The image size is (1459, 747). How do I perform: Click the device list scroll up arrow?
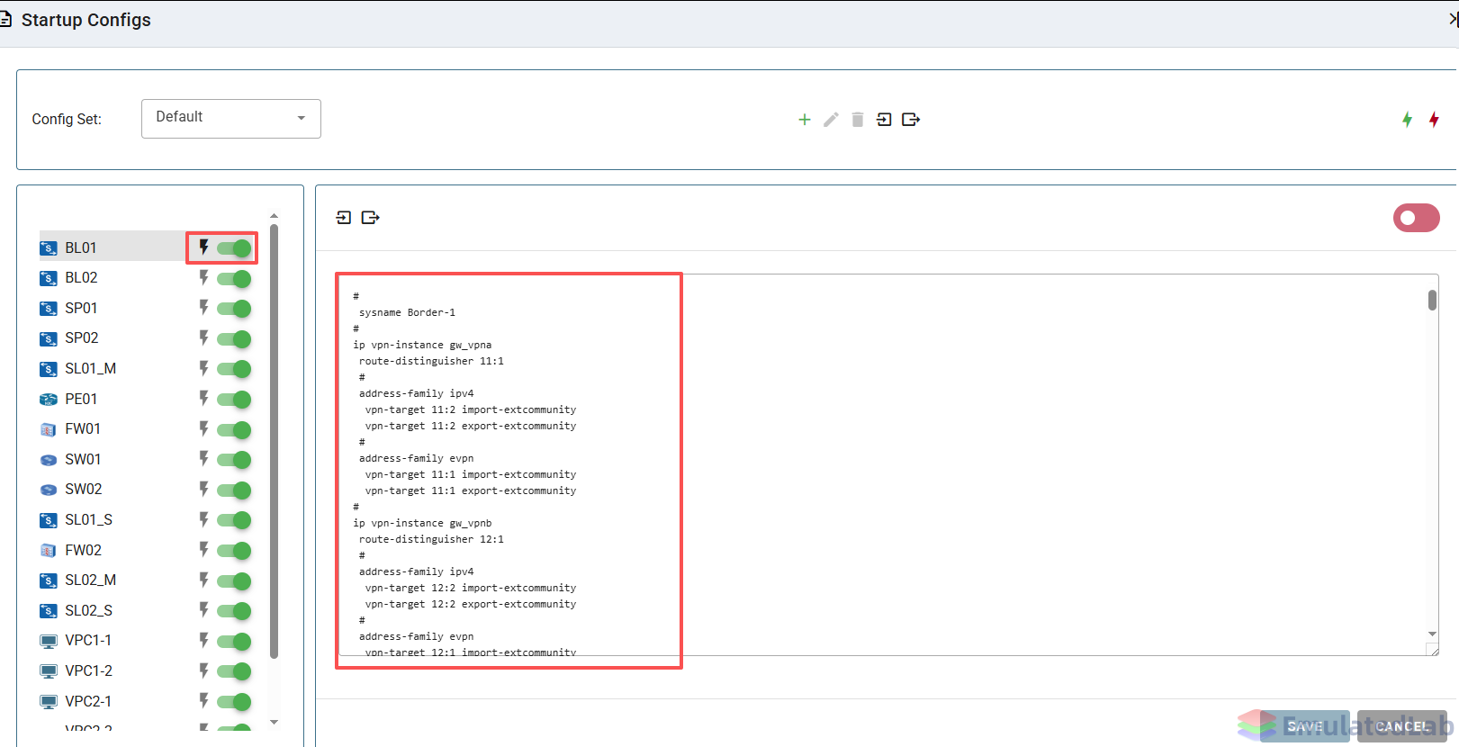click(x=274, y=216)
